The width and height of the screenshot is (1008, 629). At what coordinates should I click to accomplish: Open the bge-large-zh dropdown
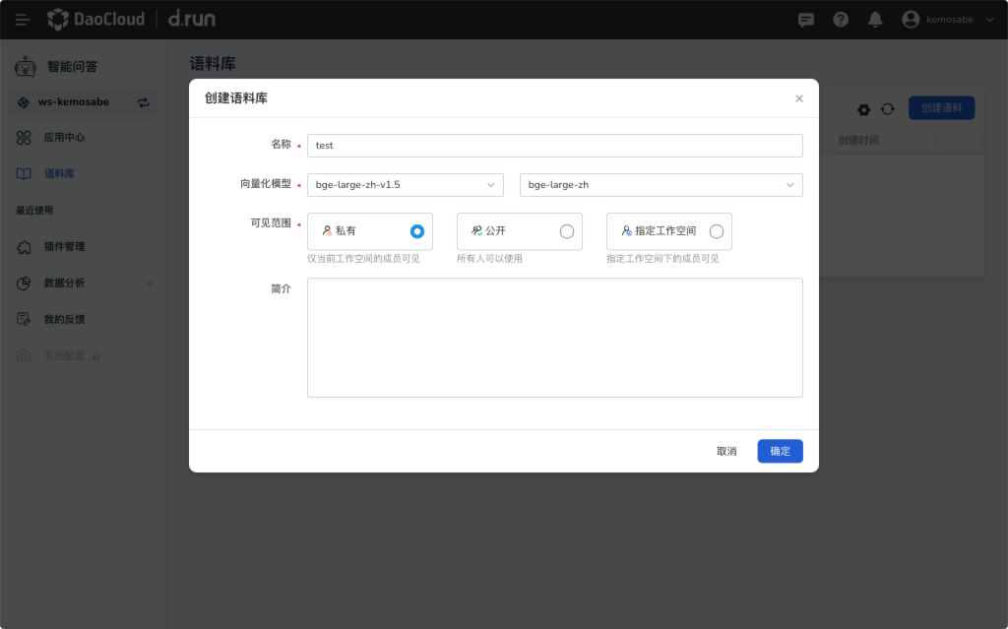pos(661,185)
